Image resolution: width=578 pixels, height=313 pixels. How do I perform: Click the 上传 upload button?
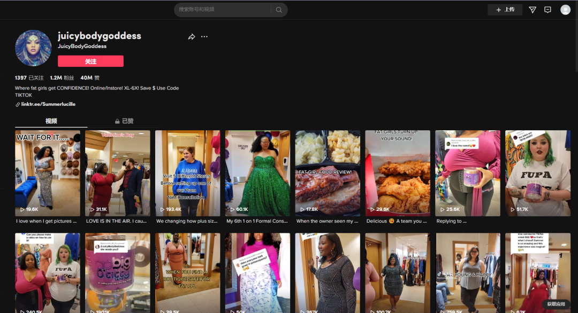point(505,10)
